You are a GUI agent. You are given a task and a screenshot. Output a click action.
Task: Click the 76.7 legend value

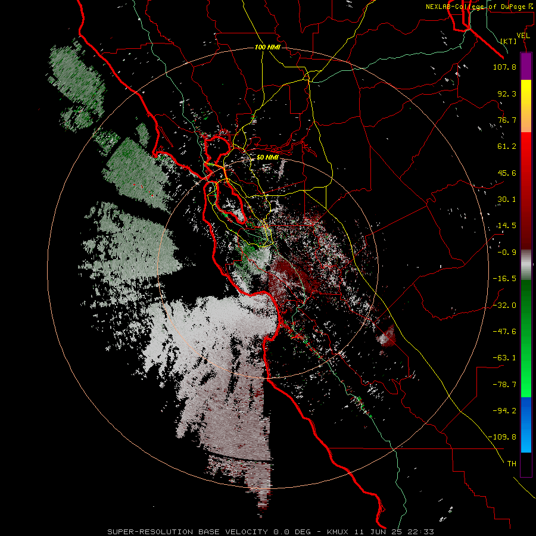pos(507,120)
